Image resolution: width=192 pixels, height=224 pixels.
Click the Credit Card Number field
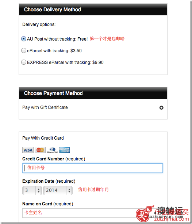(92, 168)
